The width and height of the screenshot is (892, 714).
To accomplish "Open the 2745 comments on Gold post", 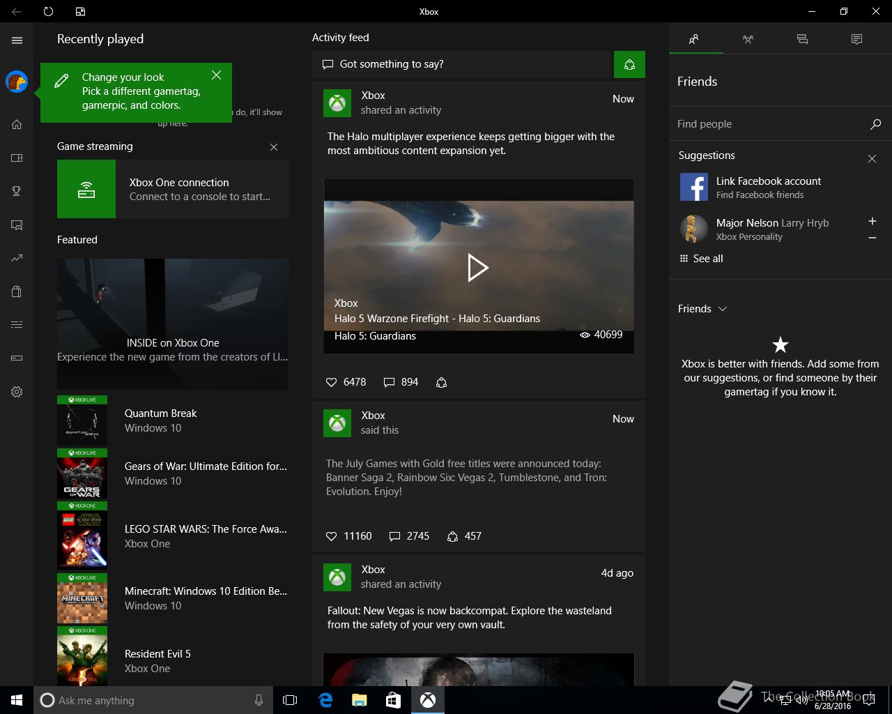I will [x=409, y=536].
